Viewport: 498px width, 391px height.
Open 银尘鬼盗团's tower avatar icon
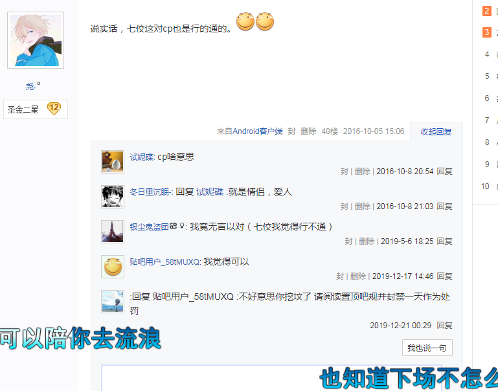(113, 232)
